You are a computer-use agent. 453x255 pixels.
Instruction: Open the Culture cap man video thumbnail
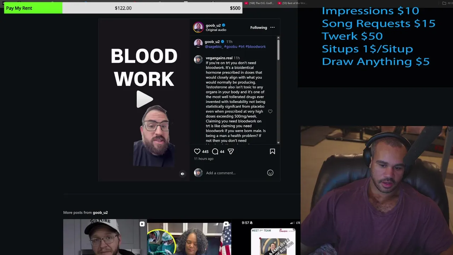105,237
